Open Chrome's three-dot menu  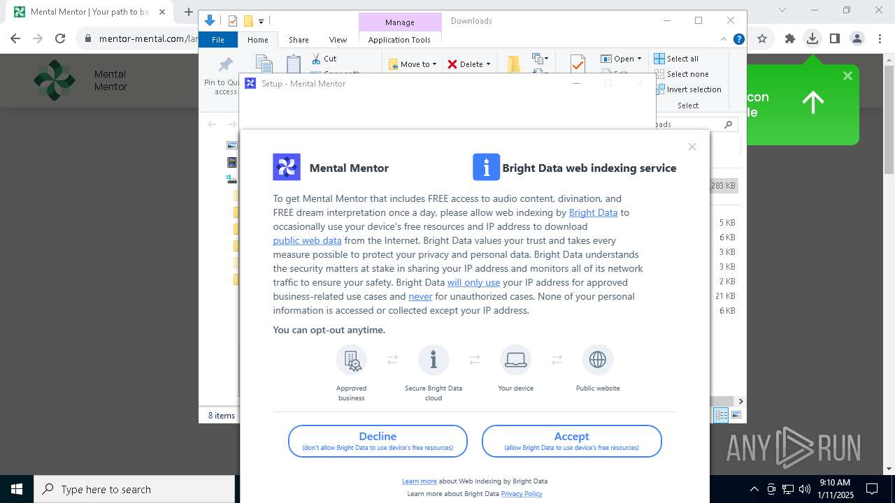pyautogui.click(x=879, y=39)
